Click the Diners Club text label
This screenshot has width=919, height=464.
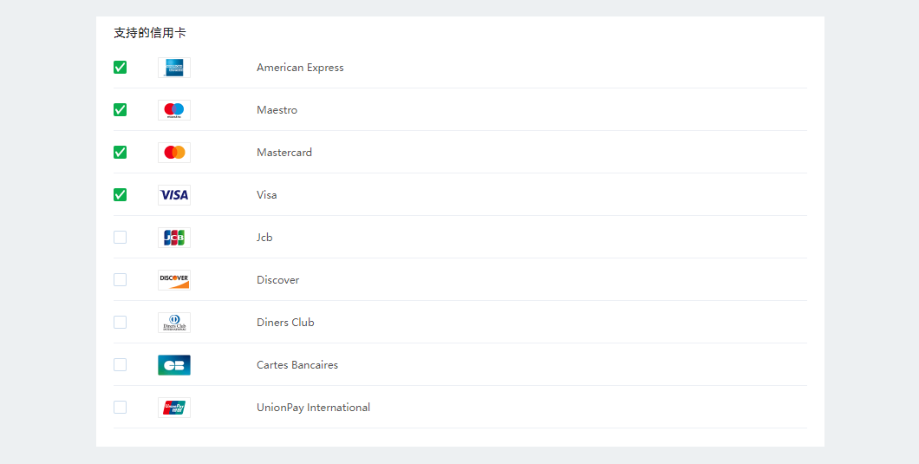pos(285,323)
